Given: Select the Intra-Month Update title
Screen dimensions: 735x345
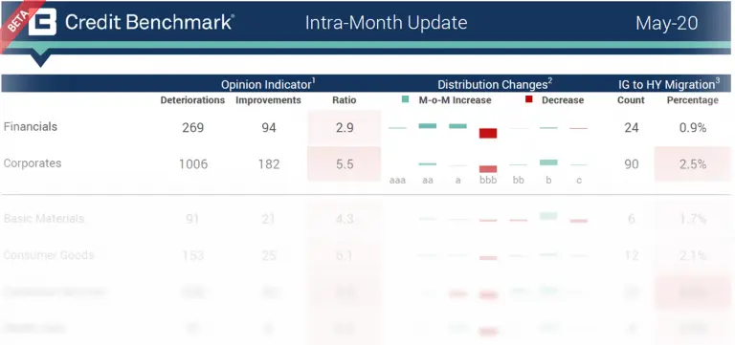Looking at the screenshot, I should coord(386,23).
